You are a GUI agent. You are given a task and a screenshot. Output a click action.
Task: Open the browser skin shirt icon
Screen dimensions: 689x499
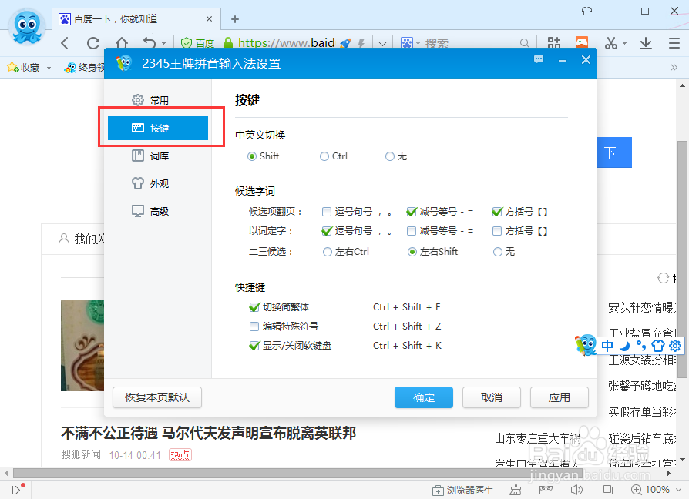pos(586,11)
